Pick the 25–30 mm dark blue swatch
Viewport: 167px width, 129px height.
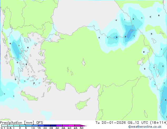[x=53, y=126]
